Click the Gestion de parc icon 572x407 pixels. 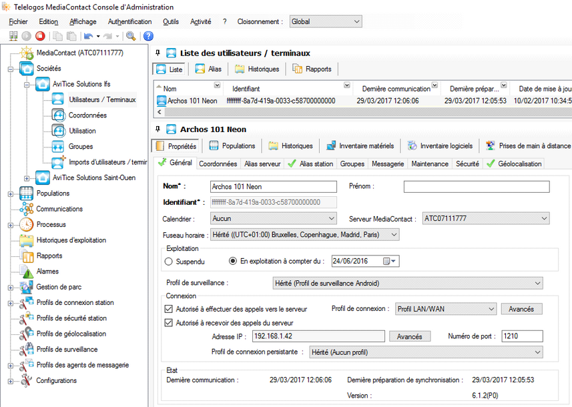coord(27,287)
